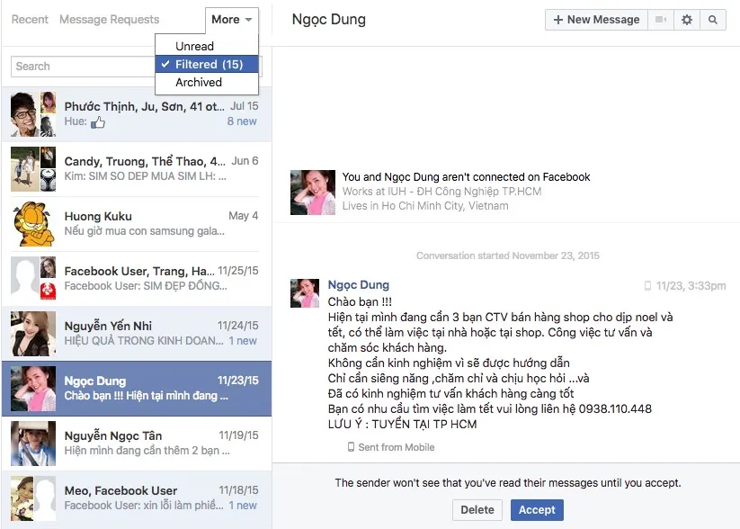This screenshot has height=529, width=740.
Task: Click the mobile phone icon beside 11/23, 3:33pm
Action: pos(647,286)
